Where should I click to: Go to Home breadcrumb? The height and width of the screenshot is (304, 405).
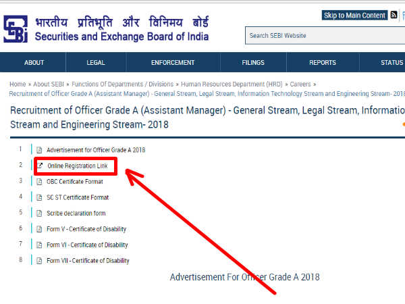18,84
